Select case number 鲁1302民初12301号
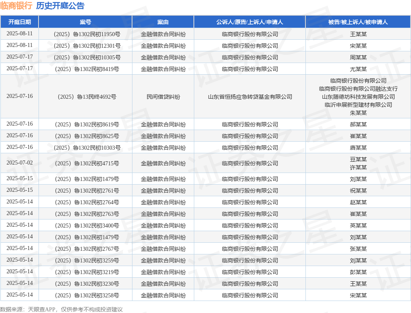This screenshot has height=313, width=411. [x=87, y=46]
